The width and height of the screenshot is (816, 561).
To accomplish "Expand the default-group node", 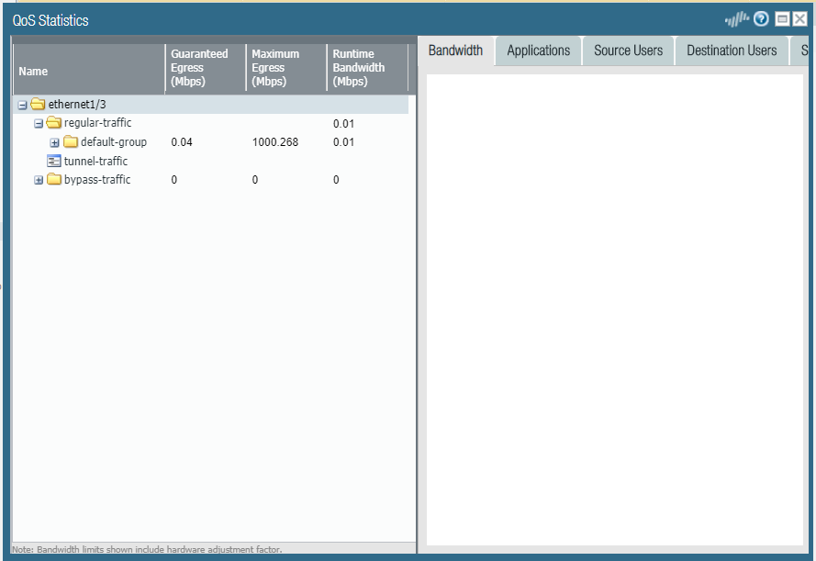I will pyautogui.click(x=55, y=142).
